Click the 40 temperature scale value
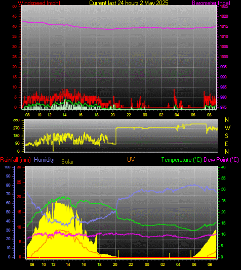Screen dimensions: 241x270 (x=223, y=167)
